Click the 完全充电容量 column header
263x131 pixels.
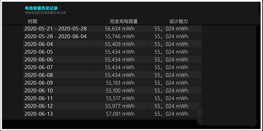(x=124, y=21)
